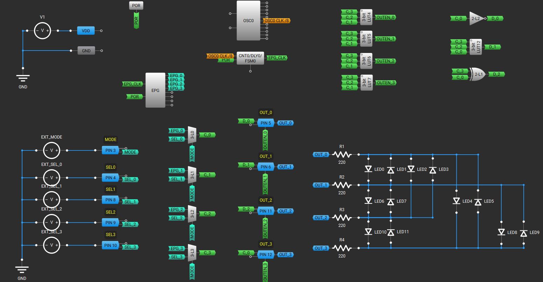The image size is (543, 282).
Task: Select the ground symbol below V1
Action: (x=23, y=78)
